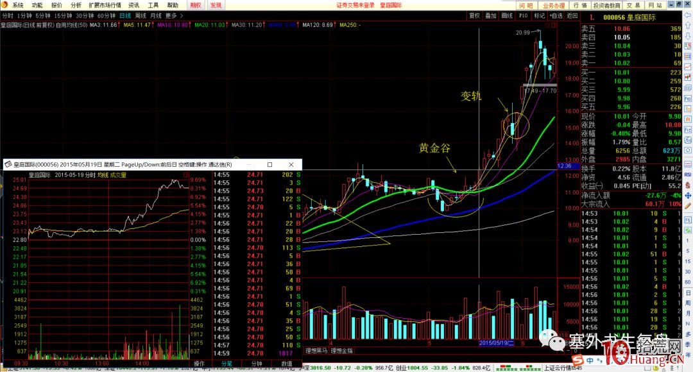Select the 分笔 tab in popup
Screen dimensions: 693x372
click(227, 364)
